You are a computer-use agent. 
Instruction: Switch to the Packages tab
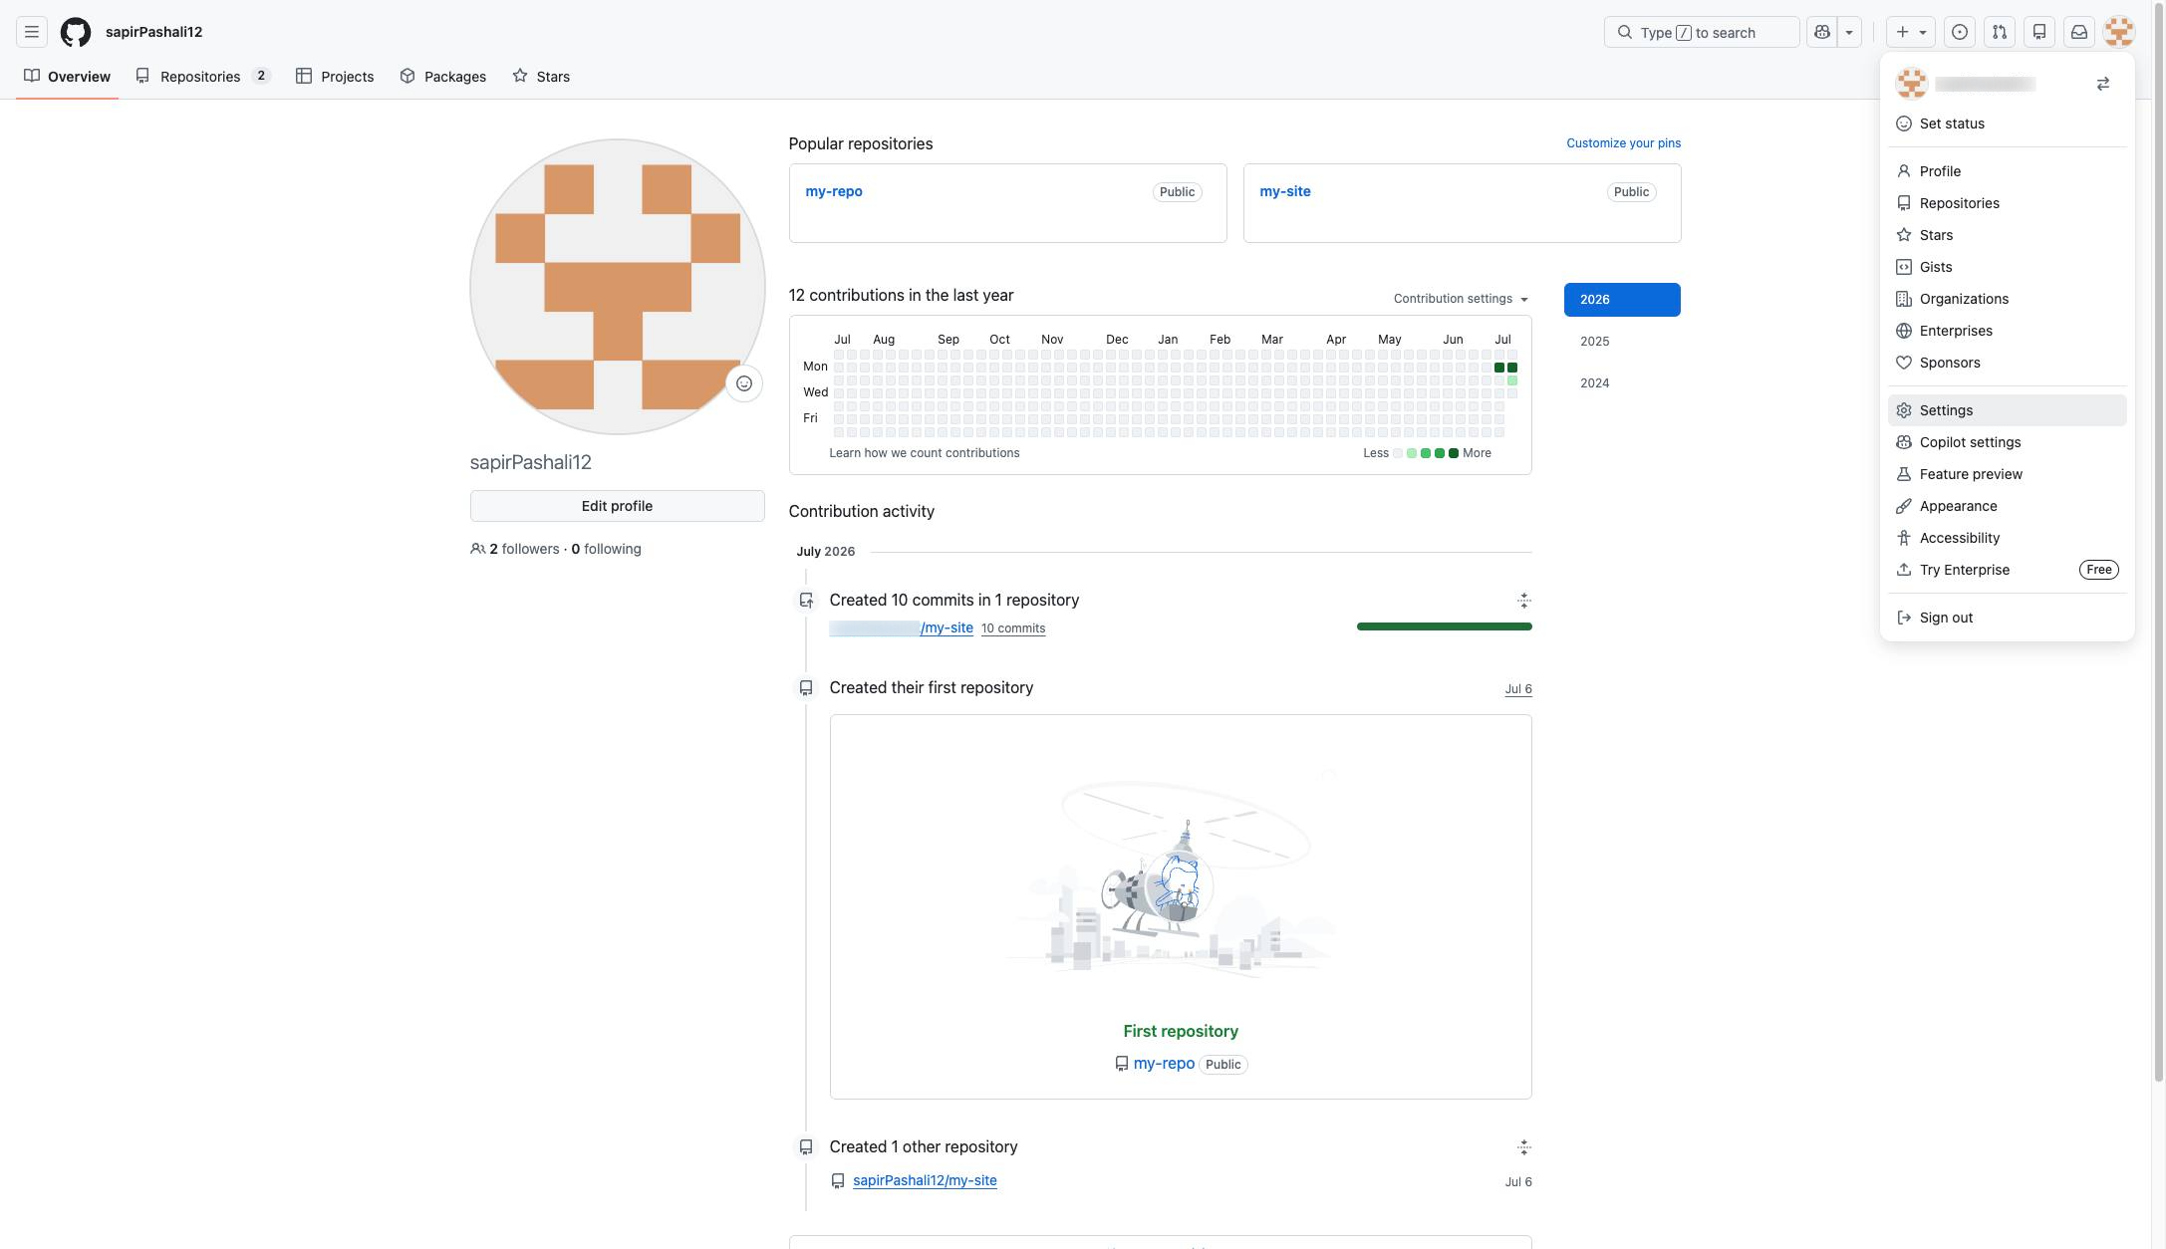coord(443,77)
